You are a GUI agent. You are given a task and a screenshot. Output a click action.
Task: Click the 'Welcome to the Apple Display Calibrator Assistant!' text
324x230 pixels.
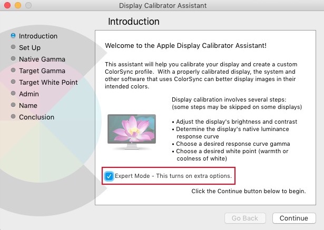coord(185,45)
